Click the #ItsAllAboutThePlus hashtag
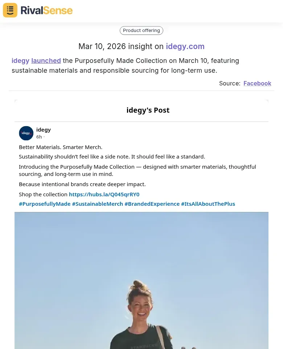283x349 pixels. coord(208,204)
